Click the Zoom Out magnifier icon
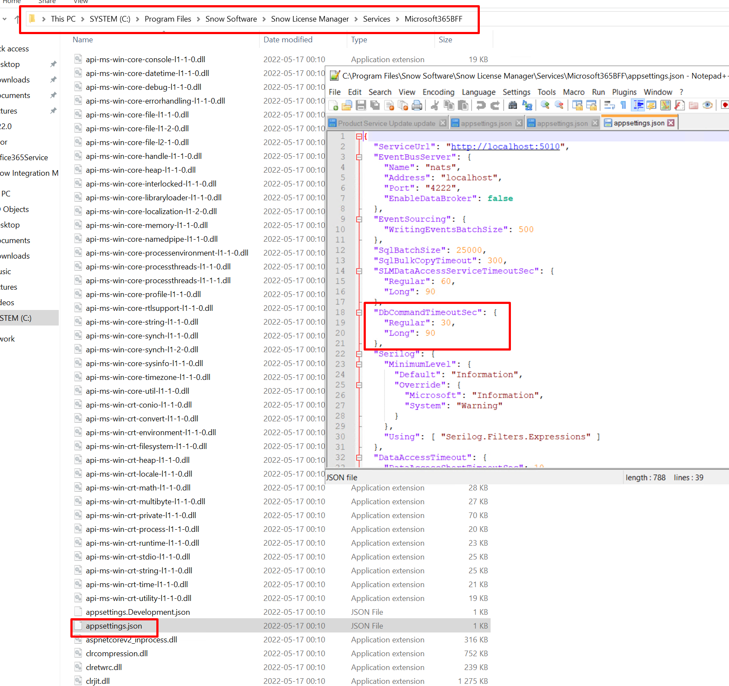 (559, 105)
